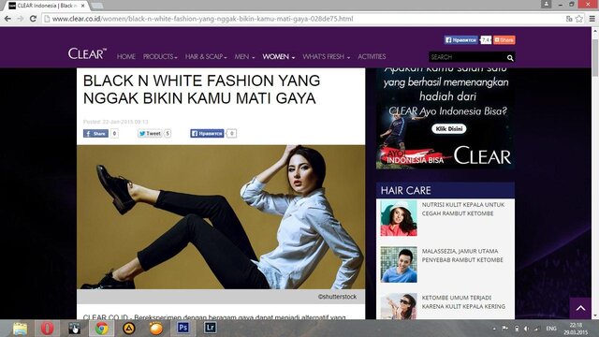Click the Ayo Indonesia Bisa banner
Screen dimensions: 599x337
tap(446, 119)
